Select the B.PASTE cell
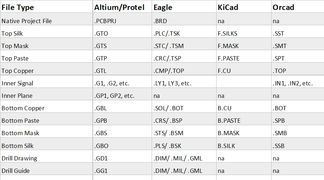This screenshot has width=324, height=180. (229, 121)
